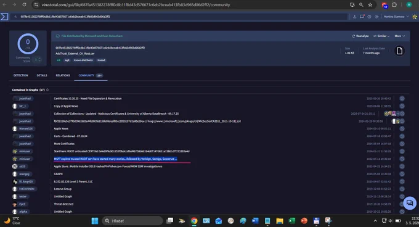Click the install app icon in address bar

pyautogui.click(x=352, y=5)
